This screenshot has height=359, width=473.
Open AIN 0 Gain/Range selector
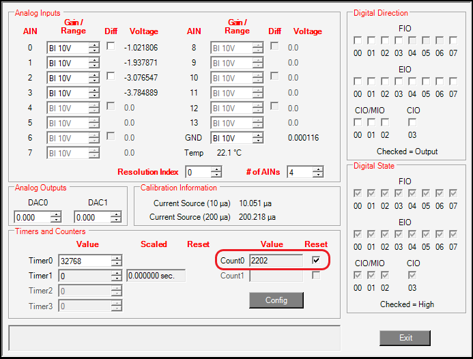coord(72,48)
